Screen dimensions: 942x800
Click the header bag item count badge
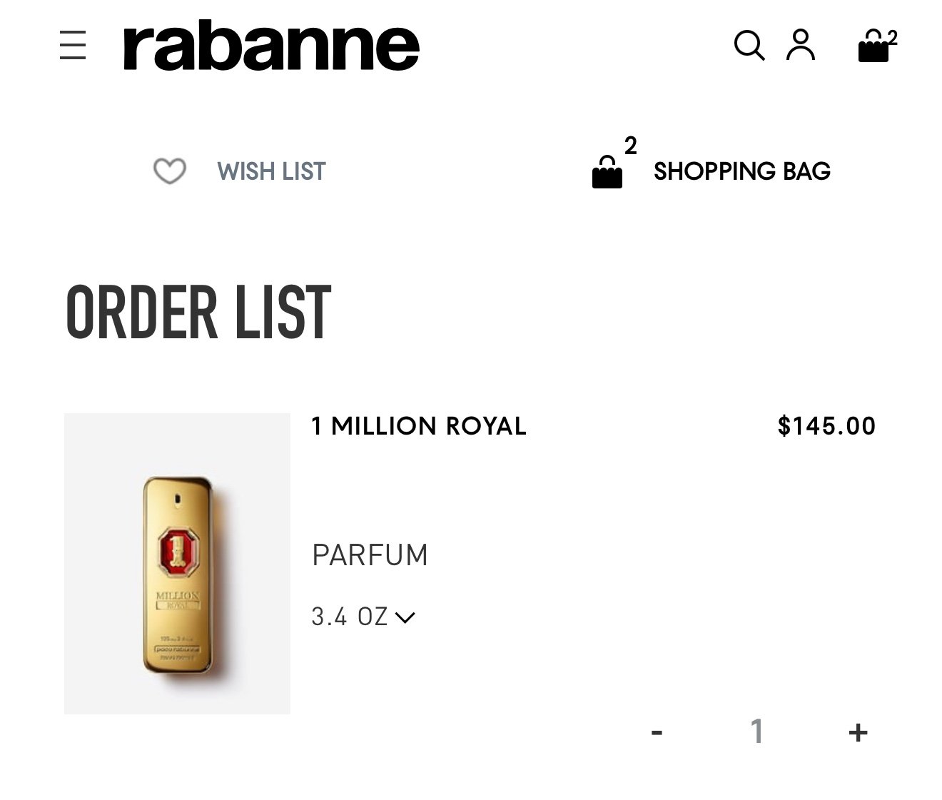coord(893,37)
